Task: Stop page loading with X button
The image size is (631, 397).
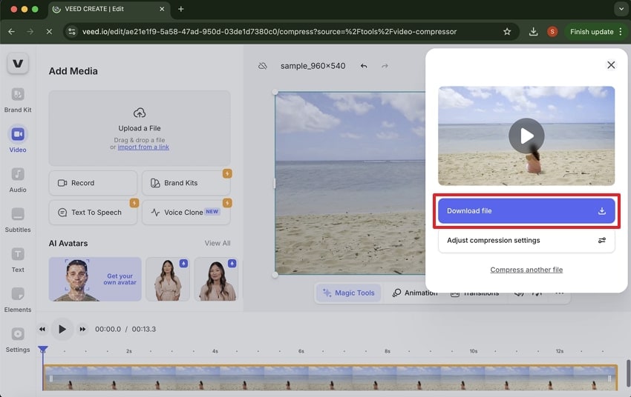Action: point(49,31)
